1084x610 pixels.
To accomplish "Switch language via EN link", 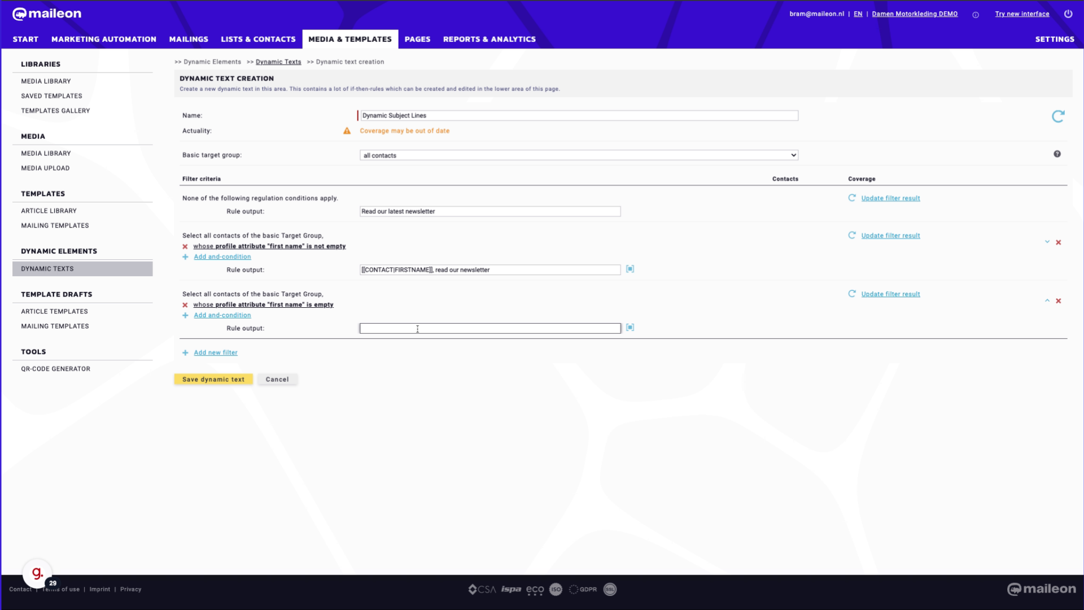I will 858,14.
